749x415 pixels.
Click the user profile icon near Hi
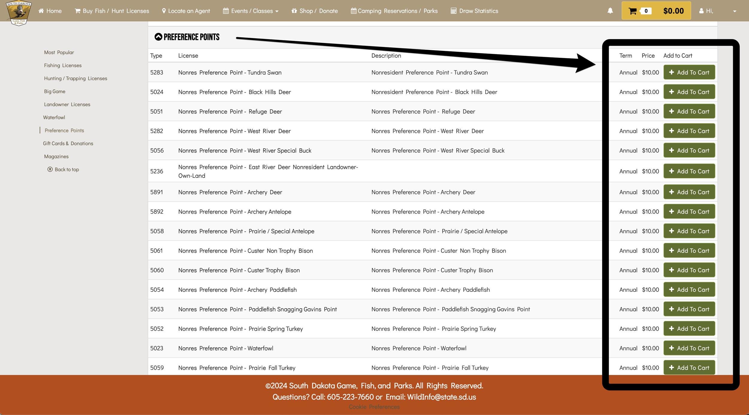(701, 11)
